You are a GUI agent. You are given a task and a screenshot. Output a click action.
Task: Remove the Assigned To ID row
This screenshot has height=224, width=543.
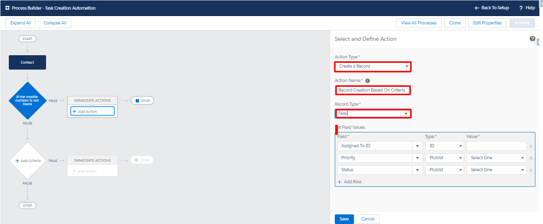pos(531,146)
